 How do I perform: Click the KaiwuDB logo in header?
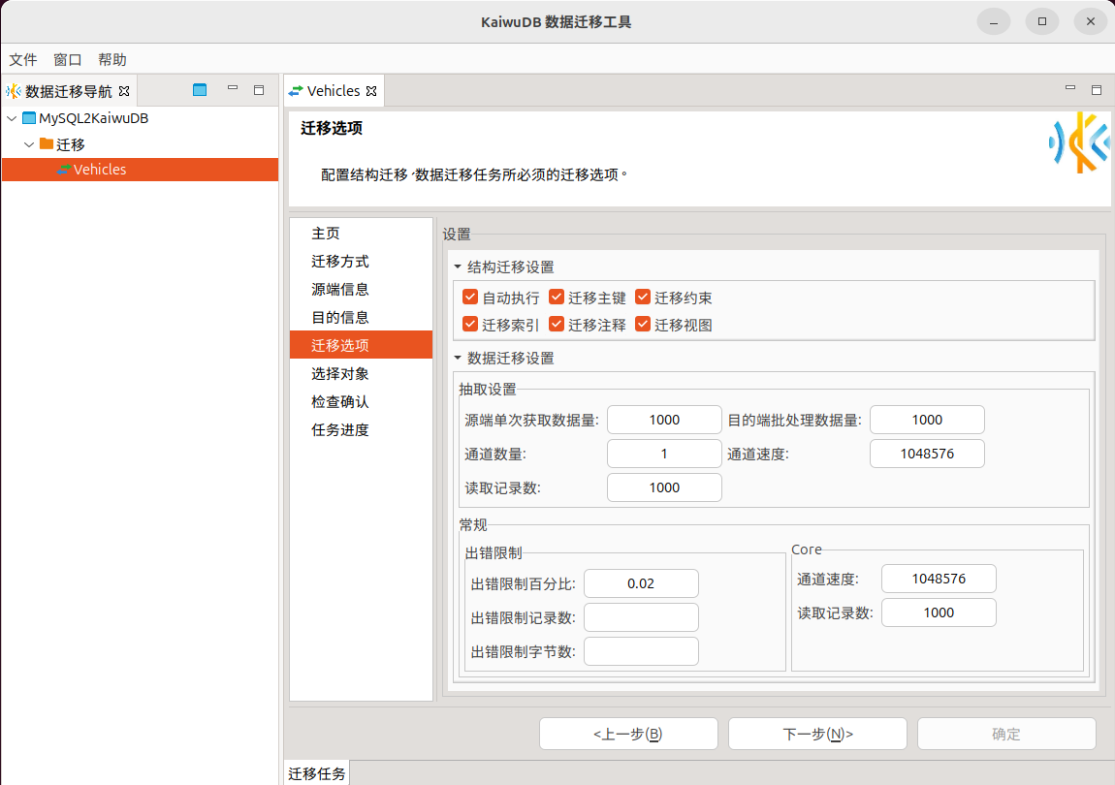(1079, 142)
